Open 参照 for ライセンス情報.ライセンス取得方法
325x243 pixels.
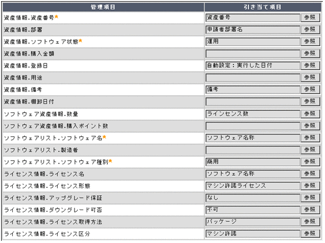pyautogui.click(x=310, y=222)
